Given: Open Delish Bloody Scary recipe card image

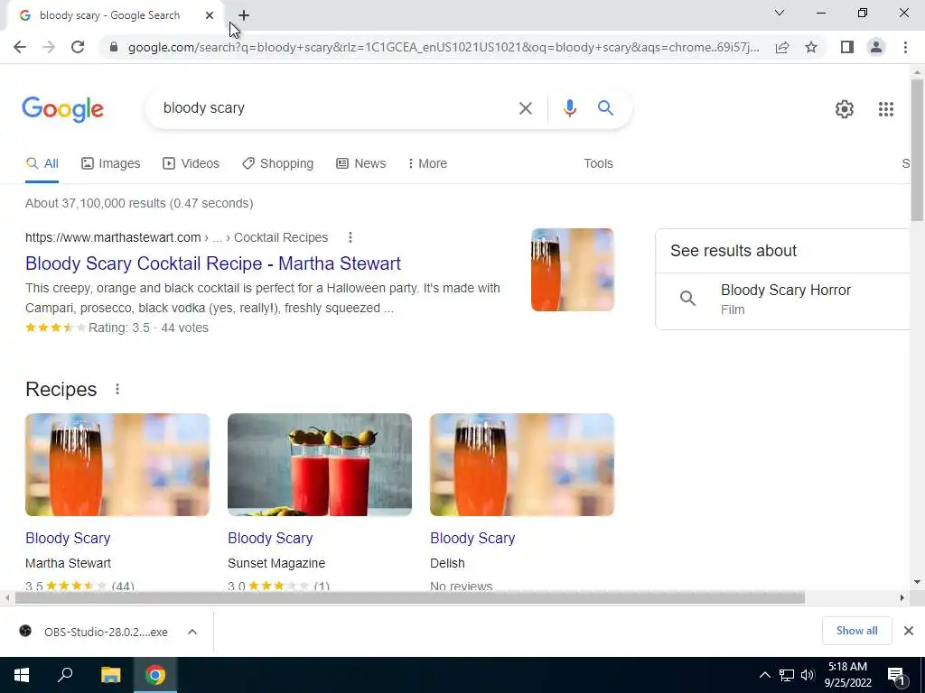Looking at the screenshot, I should pyautogui.click(x=522, y=465).
